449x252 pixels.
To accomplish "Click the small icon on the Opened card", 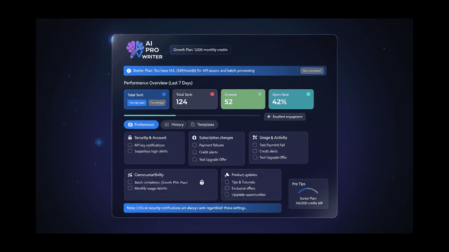I will click(260, 94).
